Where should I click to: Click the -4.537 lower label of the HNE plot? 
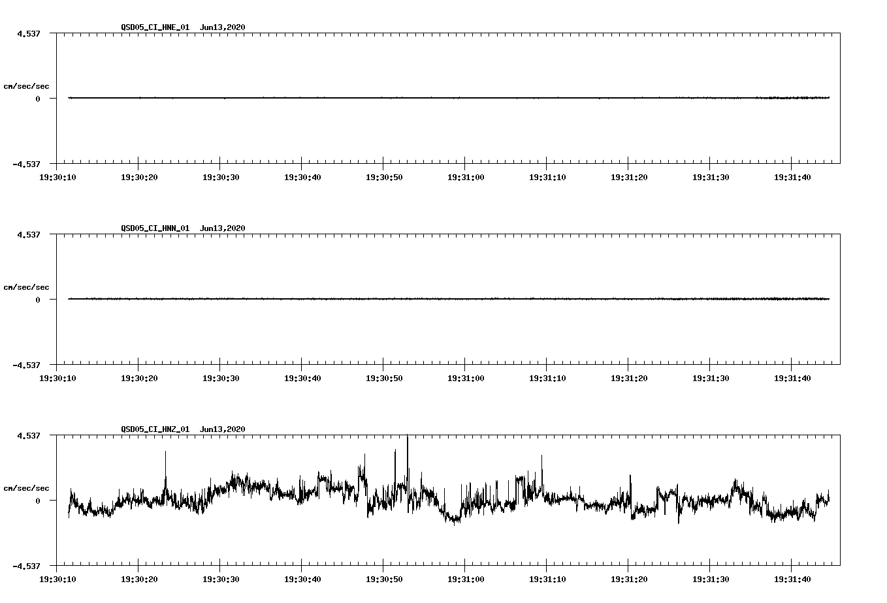coord(27,164)
